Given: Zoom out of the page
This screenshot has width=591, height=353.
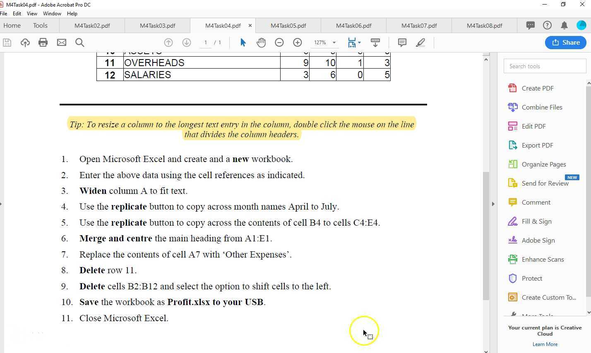Looking at the screenshot, I should coord(279,42).
